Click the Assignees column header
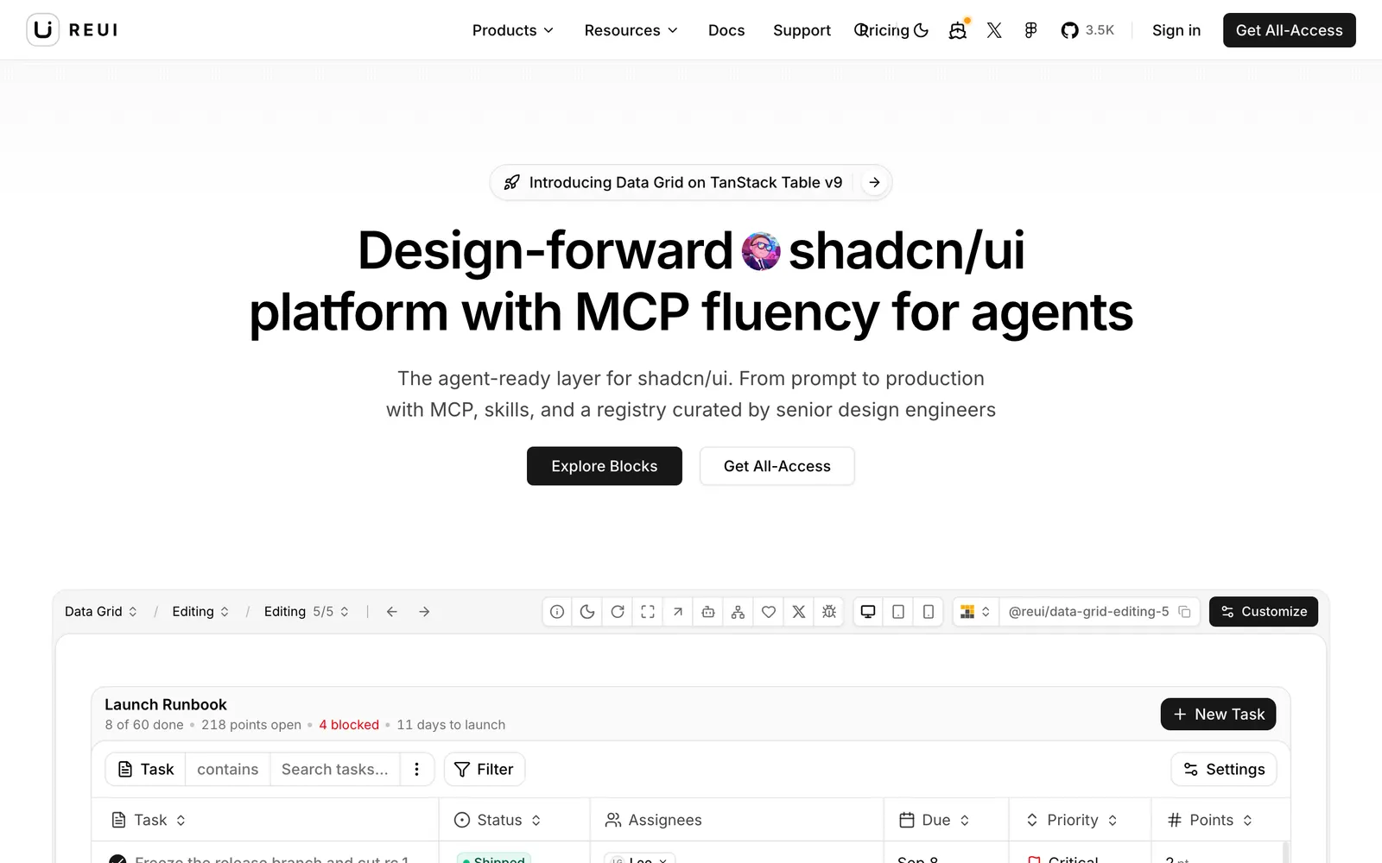This screenshot has height=863, width=1382. [x=654, y=820]
